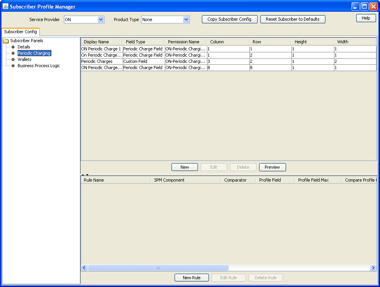Switch to the Subscriber Config tab
380x287 pixels.
21,32
